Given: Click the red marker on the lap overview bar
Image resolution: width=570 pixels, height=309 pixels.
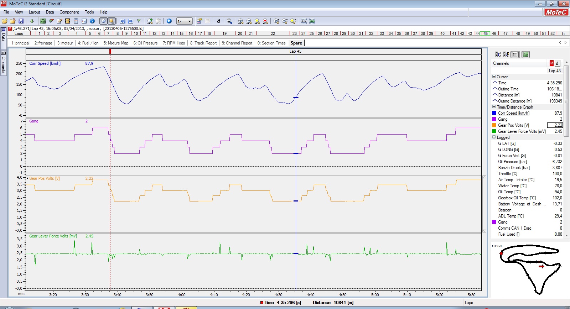Looking at the screenshot, I should 110,51.
